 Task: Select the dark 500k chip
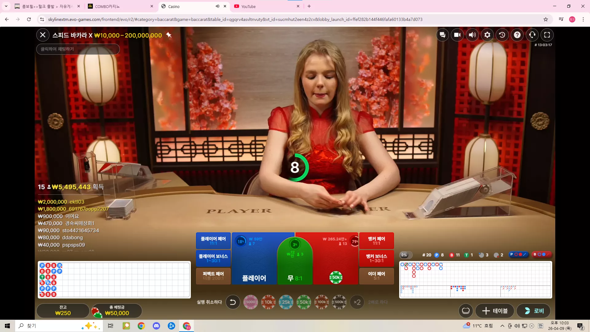[339, 302]
